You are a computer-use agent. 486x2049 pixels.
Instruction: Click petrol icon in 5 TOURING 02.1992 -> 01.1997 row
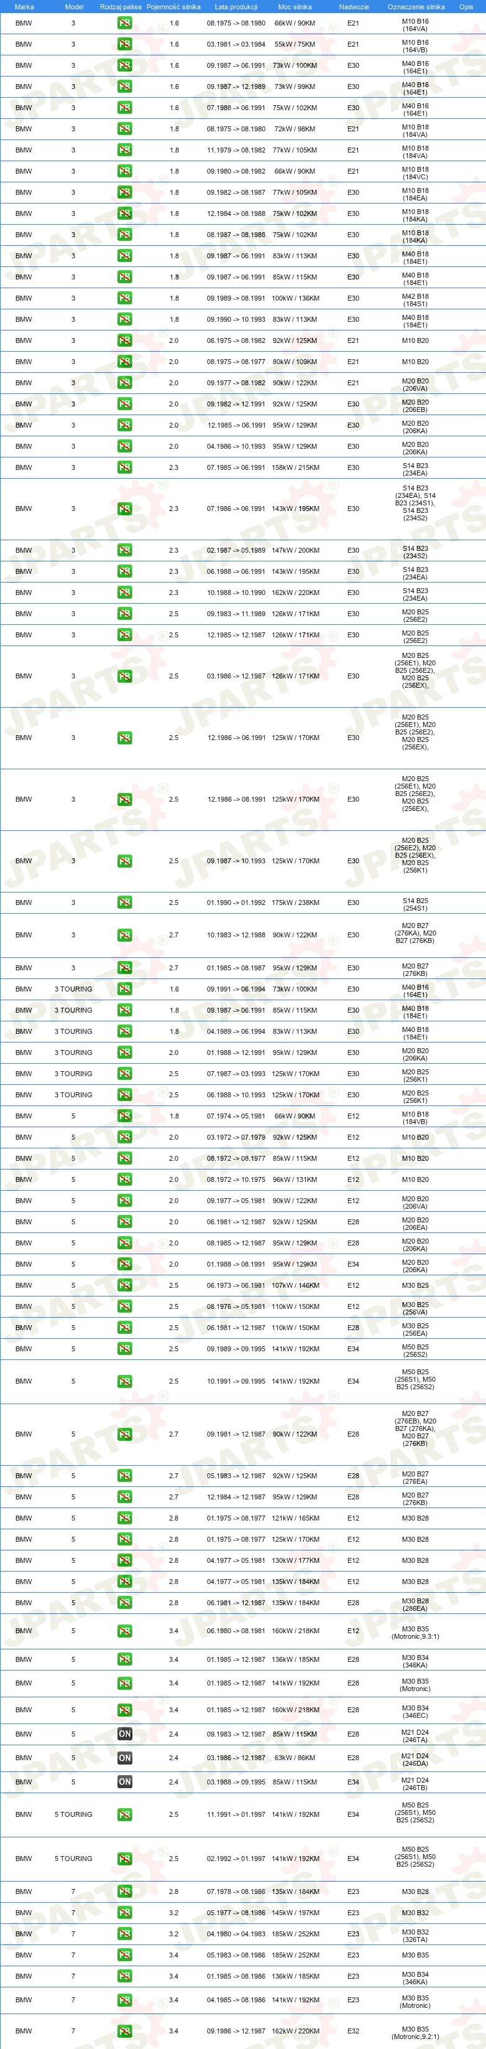coord(125,1859)
